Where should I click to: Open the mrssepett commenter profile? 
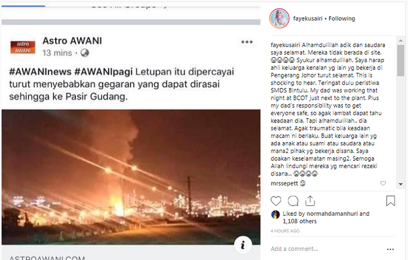point(284,183)
